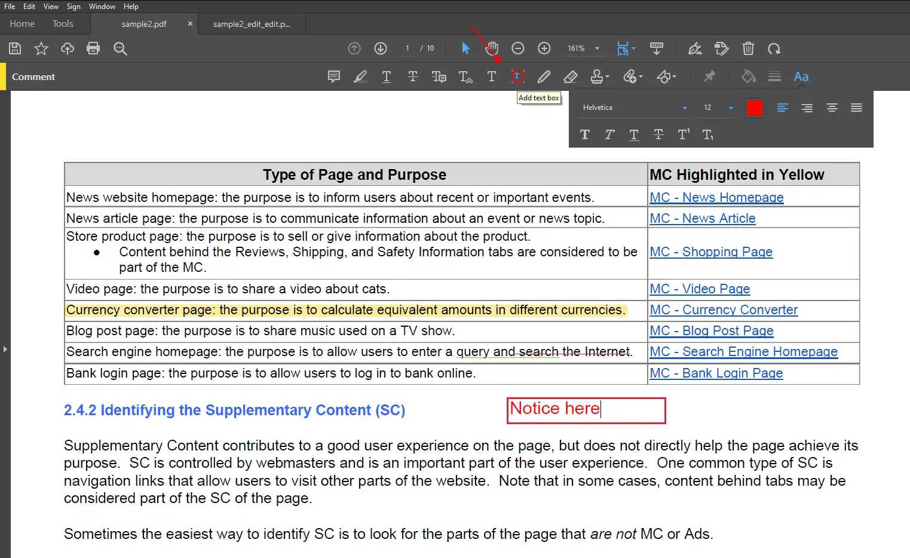Select the text highlighter tool

pyautogui.click(x=360, y=76)
